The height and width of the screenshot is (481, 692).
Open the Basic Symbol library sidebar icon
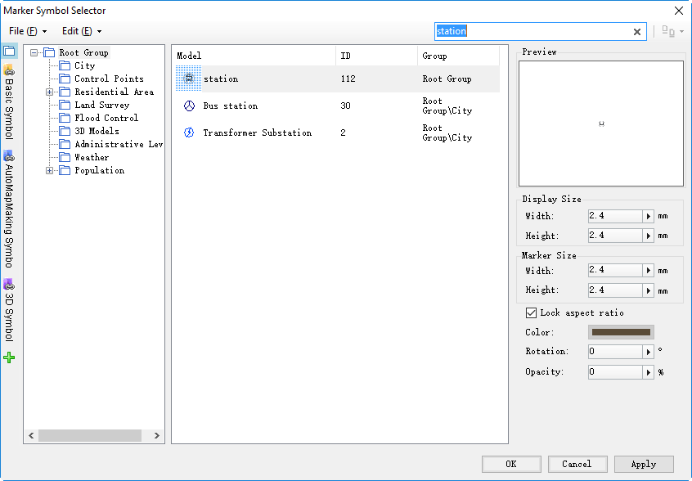click(9, 70)
